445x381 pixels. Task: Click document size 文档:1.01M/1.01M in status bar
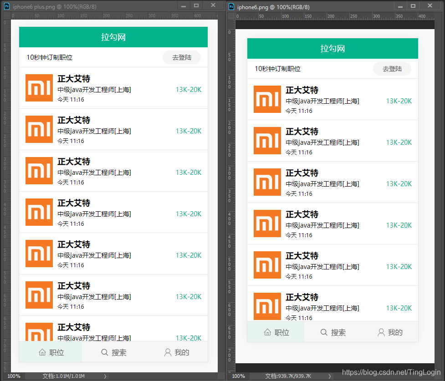coord(64,376)
